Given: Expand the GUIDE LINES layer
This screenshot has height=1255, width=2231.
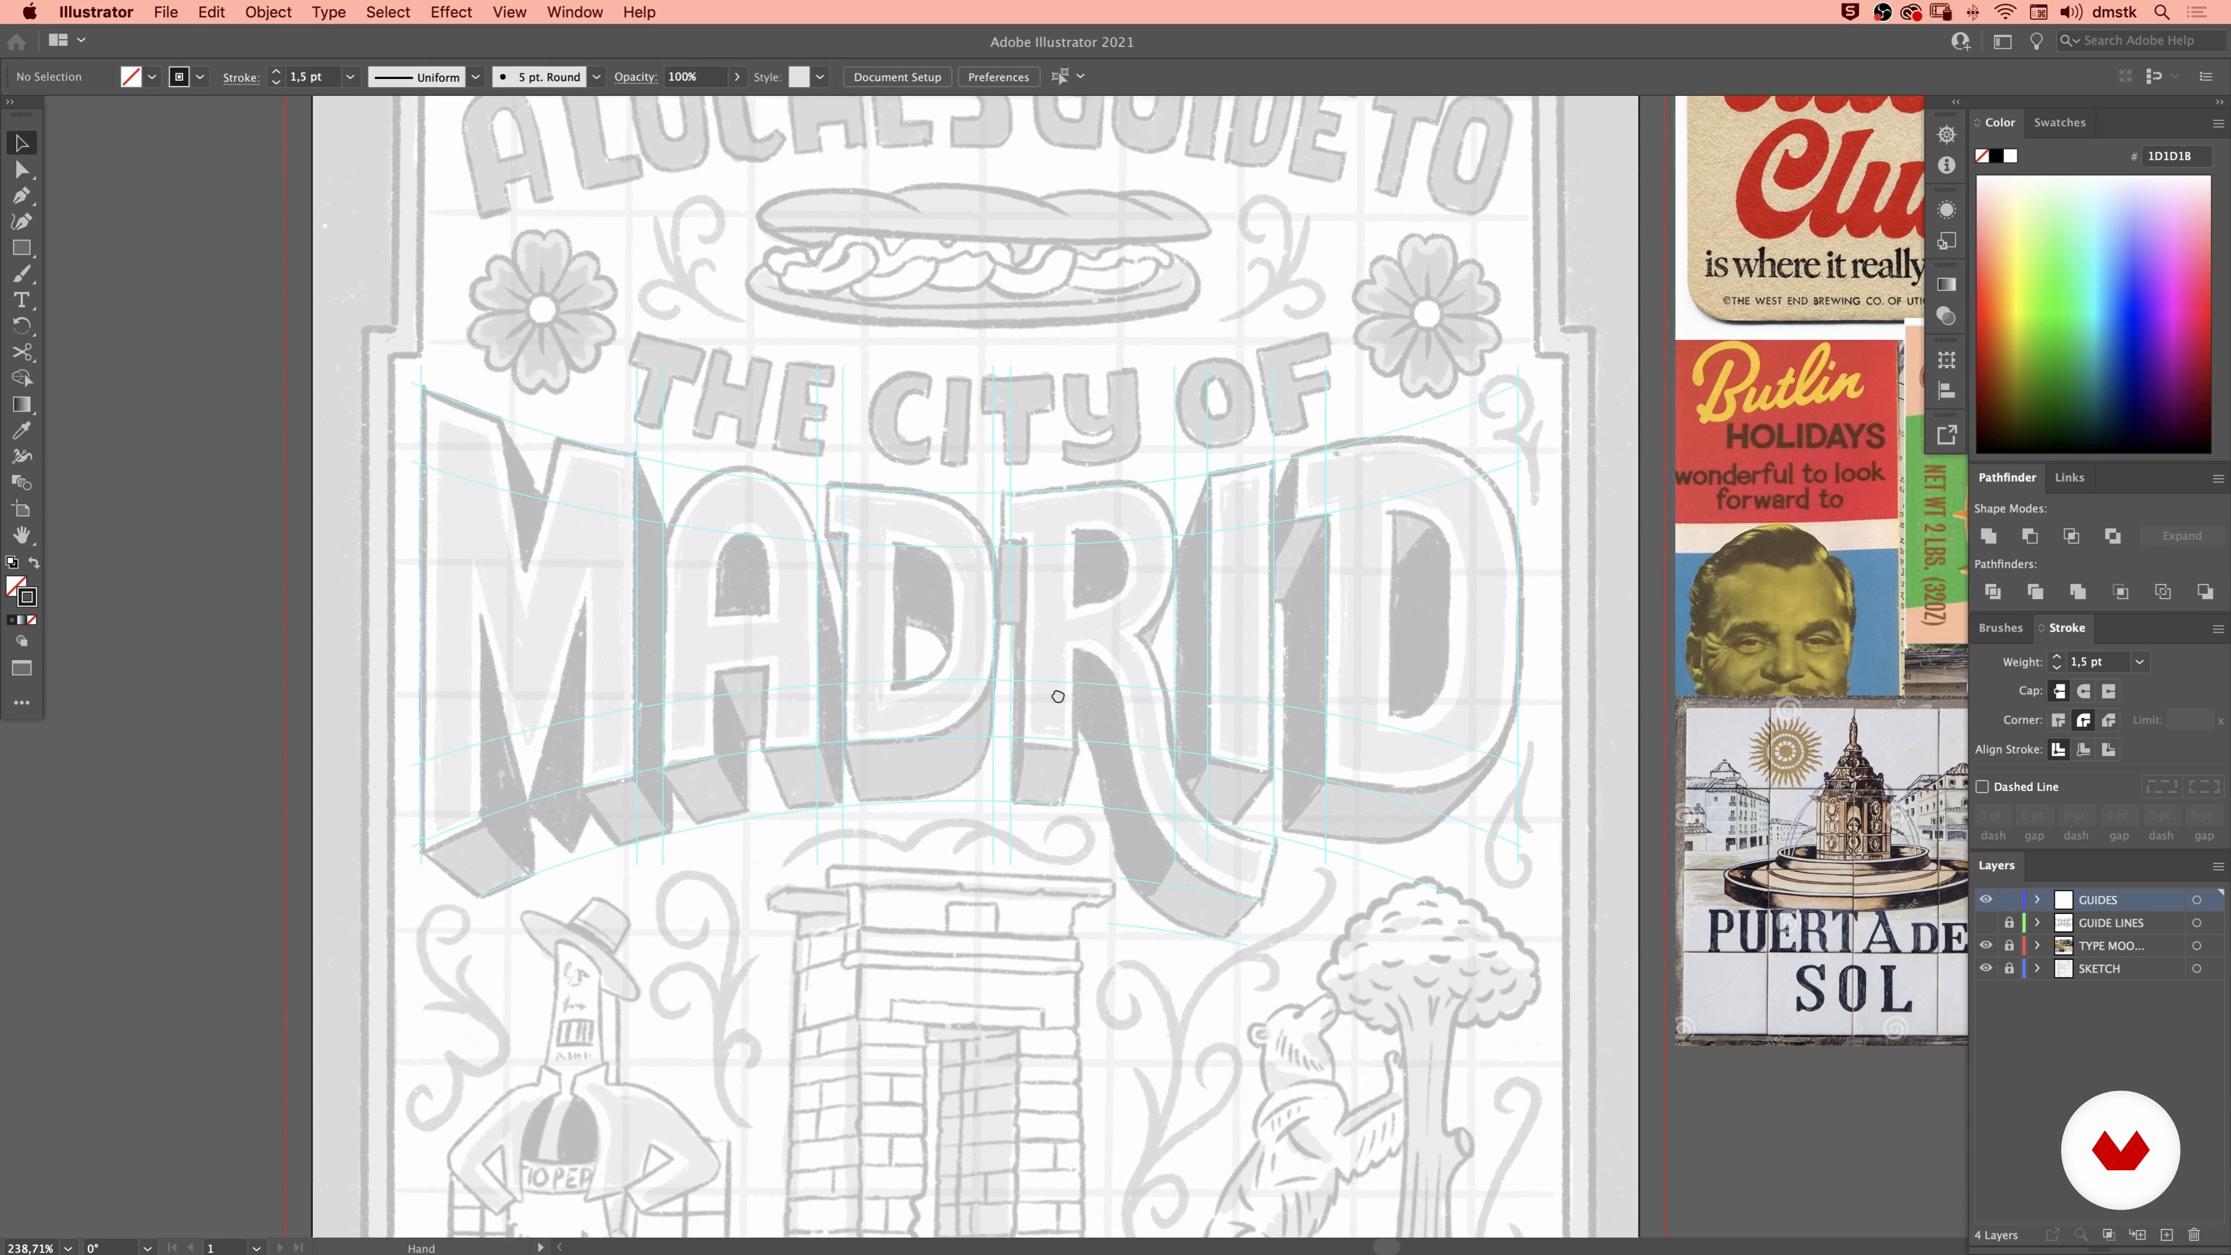Looking at the screenshot, I should pos(2037,923).
